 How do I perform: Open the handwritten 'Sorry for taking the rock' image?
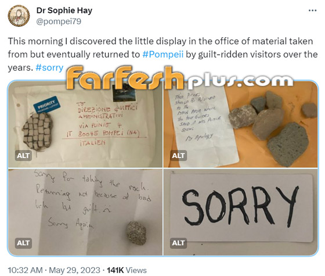[x=85, y=212]
